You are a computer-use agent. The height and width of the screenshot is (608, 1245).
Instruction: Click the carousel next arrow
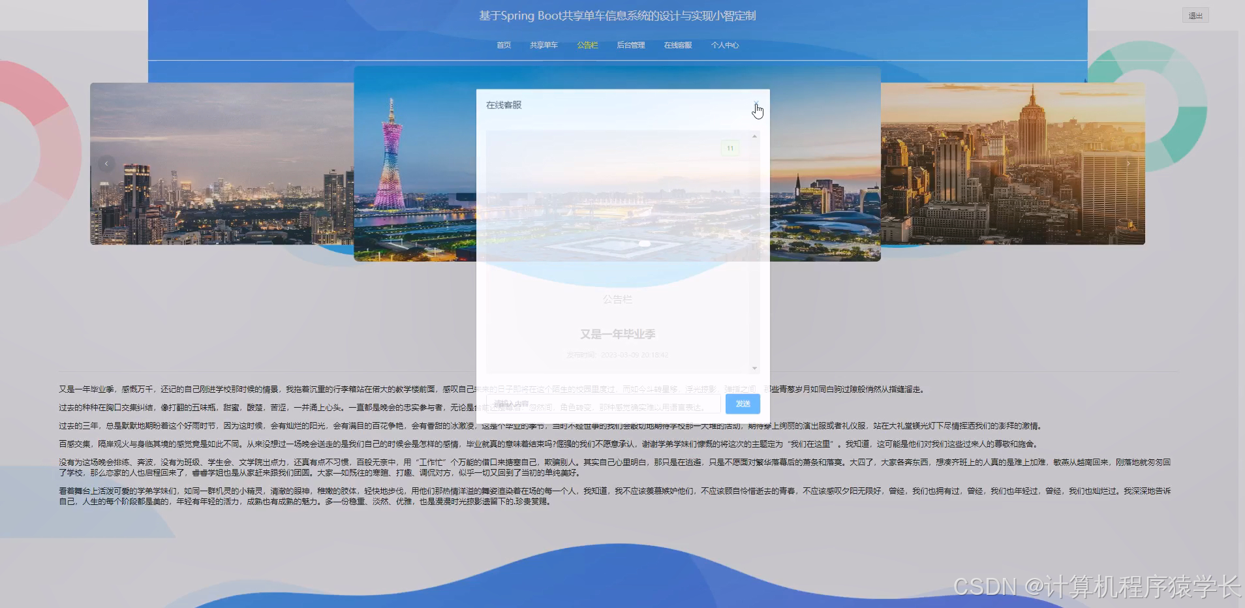tap(1130, 163)
